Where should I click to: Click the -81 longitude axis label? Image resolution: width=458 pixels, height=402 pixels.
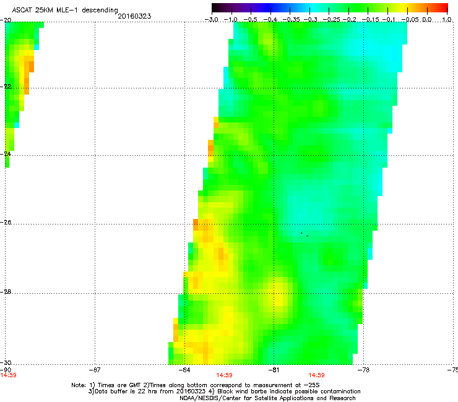[274, 370]
